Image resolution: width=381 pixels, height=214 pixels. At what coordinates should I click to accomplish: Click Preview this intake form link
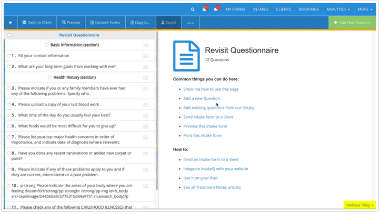(x=205, y=126)
